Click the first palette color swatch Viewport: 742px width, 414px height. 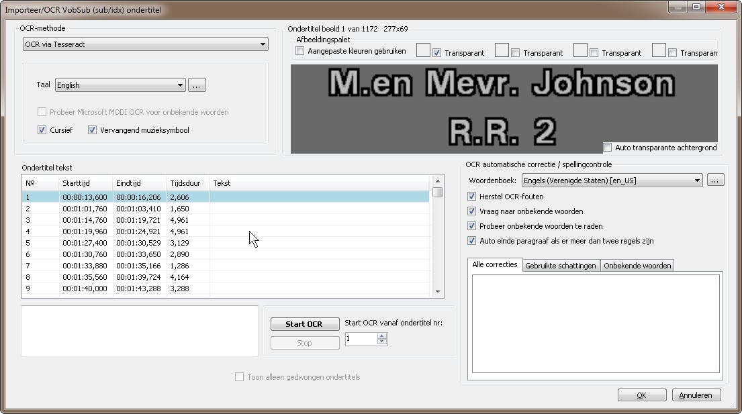(x=423, y=50)
